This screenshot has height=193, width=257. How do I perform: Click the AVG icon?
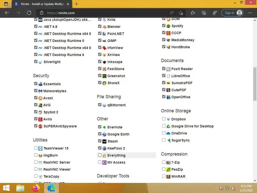point(40,105)
